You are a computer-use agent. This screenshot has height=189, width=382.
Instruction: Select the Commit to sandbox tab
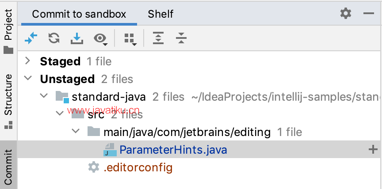click(79, 14)
